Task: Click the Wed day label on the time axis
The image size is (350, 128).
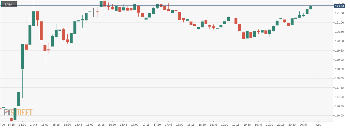Action: (x=318, y=125)
